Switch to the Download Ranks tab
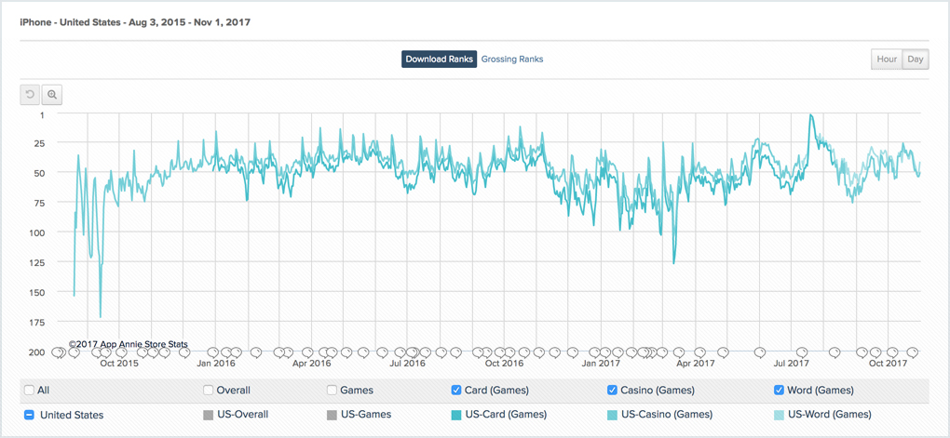Screen dimensions: 950x438 440,60
